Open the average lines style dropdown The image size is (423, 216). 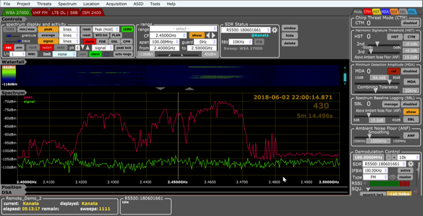tap(69, 36)
